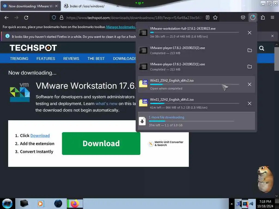
Task: Dismiss the Firefox refresh notification bar
Action: 272,36
